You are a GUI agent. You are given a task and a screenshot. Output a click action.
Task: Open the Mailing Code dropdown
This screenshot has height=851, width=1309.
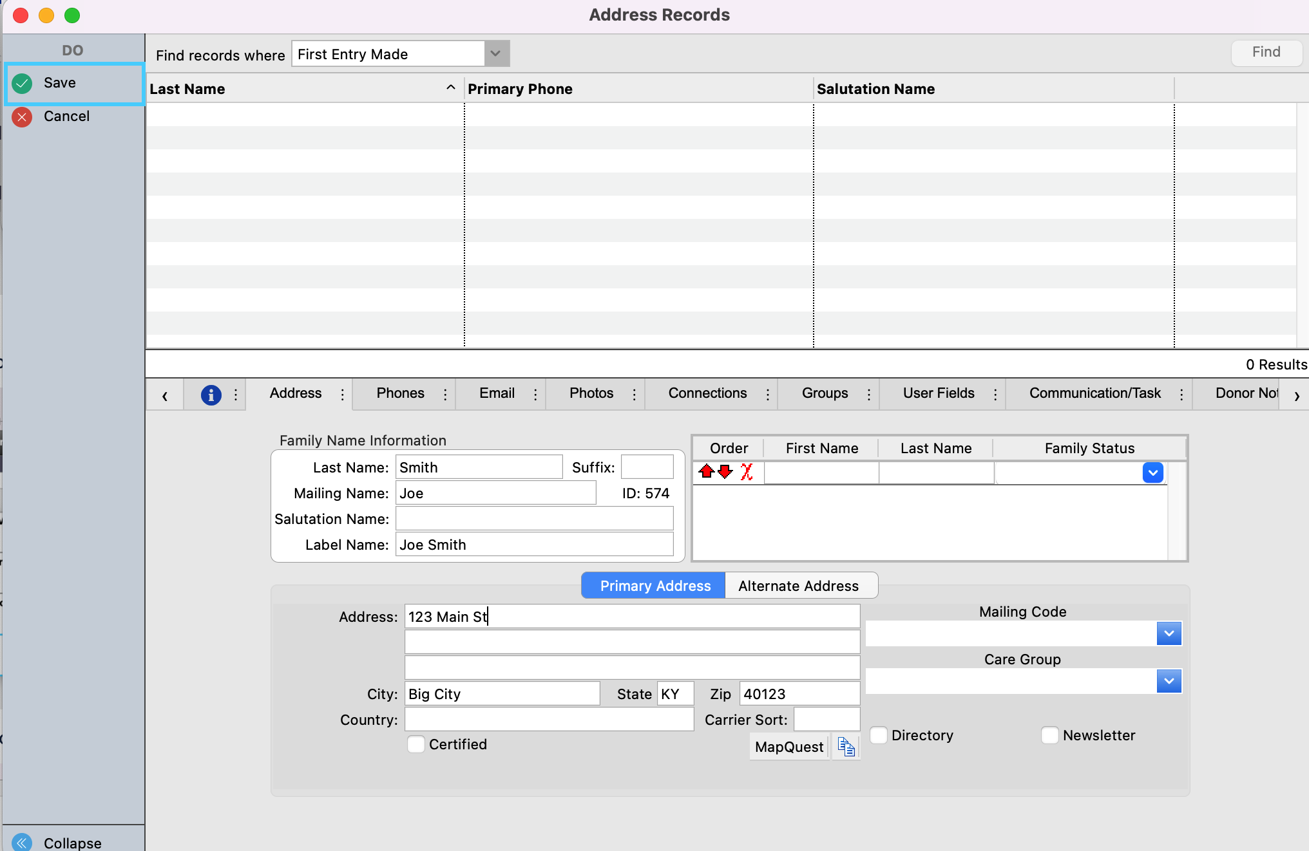click(1169, 633)
